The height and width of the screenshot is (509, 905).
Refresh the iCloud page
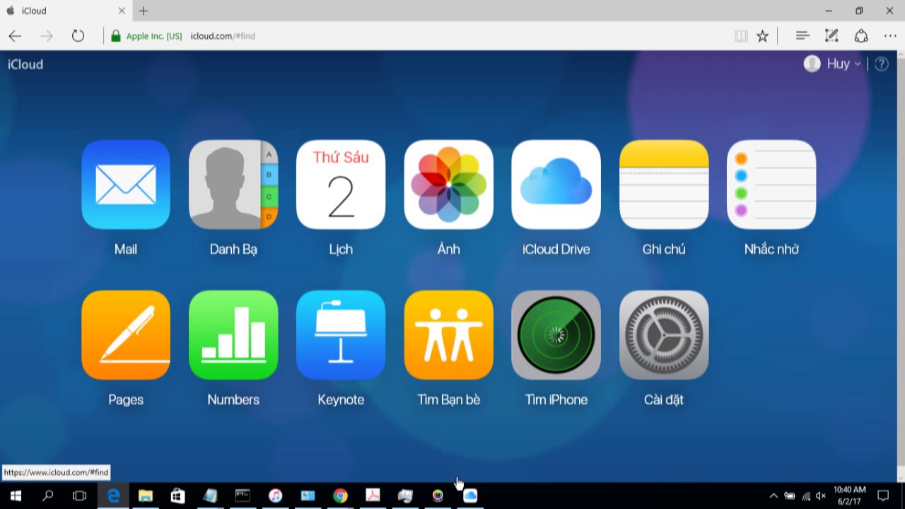click(78, 36)
